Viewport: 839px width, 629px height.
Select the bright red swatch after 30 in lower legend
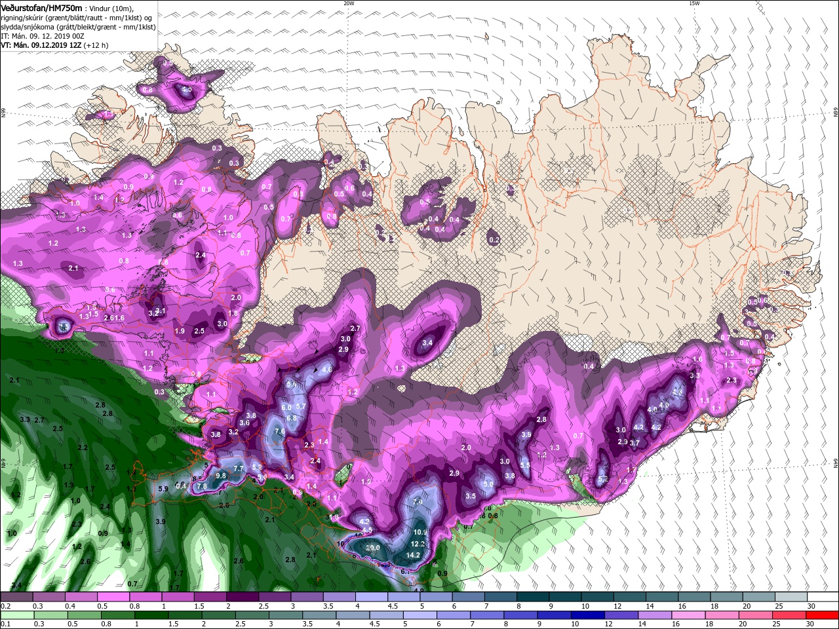click(x=822, y=615)
